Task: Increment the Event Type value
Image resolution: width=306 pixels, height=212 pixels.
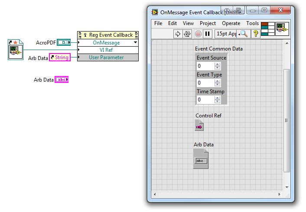Action: pos(217,81)
